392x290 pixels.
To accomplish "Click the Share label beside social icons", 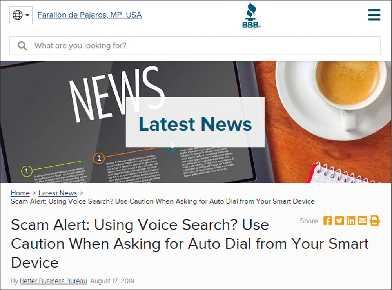I will [309, 221].
